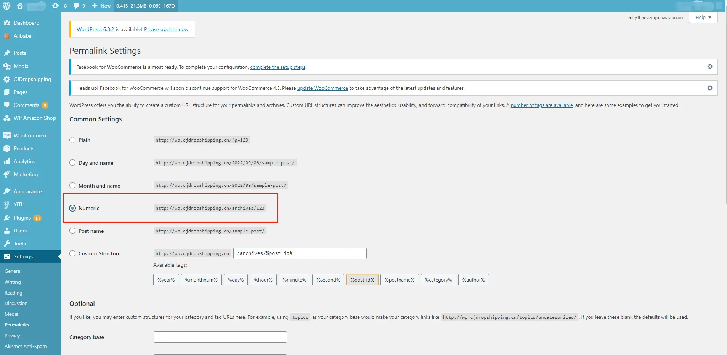Click the Category base input field
Image resolution: width=727 pixels, height=355 pixels.
coord(220,337)
